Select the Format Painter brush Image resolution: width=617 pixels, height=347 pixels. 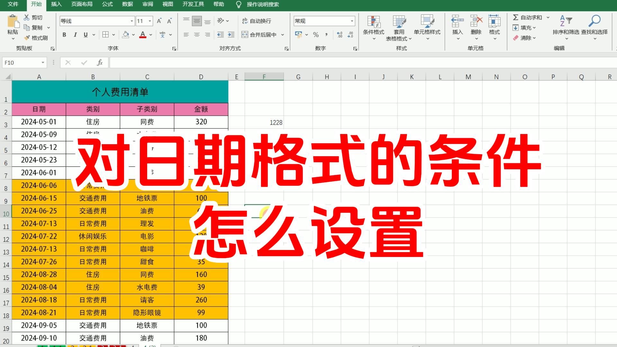[x=27, y=38]
